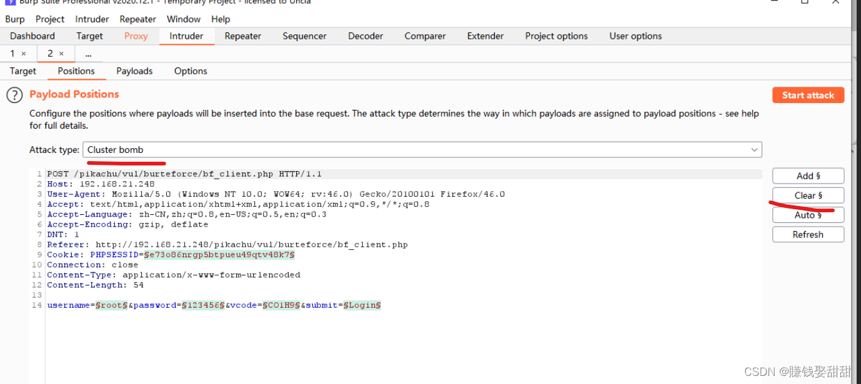This screenshot has width=861, height=384.
Task: Open the Intruder menu
Action: pyautogui.click(x=92, y=19)
